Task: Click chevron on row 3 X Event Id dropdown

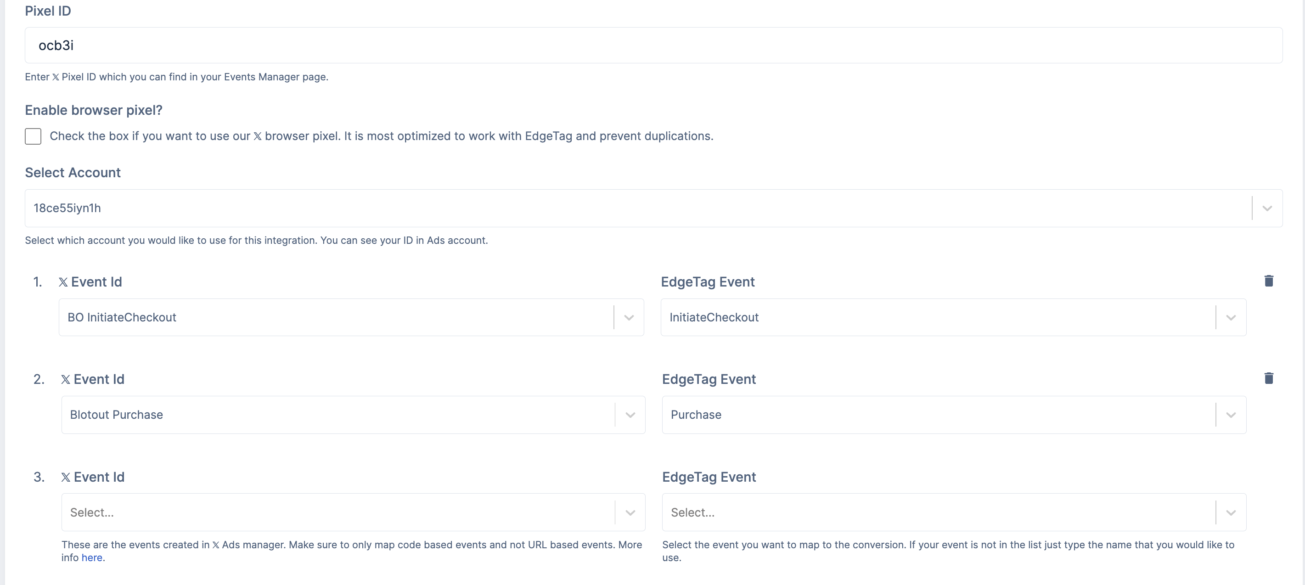Action: click(630, 512)
